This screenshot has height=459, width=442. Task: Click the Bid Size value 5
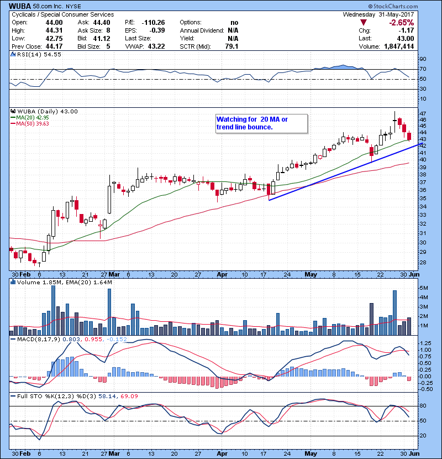(108, 46)
